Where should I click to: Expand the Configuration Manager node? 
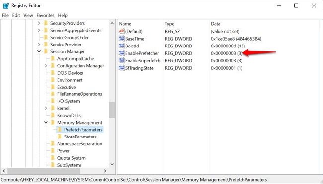tap(46, 66)
